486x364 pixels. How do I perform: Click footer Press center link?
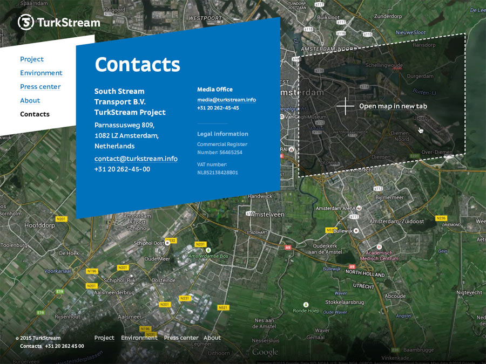click(x=181, y=338)
